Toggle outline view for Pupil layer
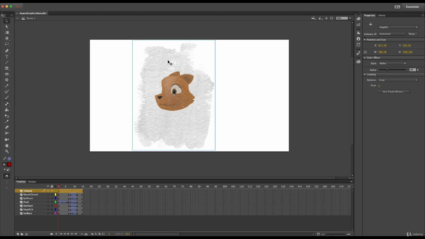Viewport: 425px width, 239px height. 56,202
